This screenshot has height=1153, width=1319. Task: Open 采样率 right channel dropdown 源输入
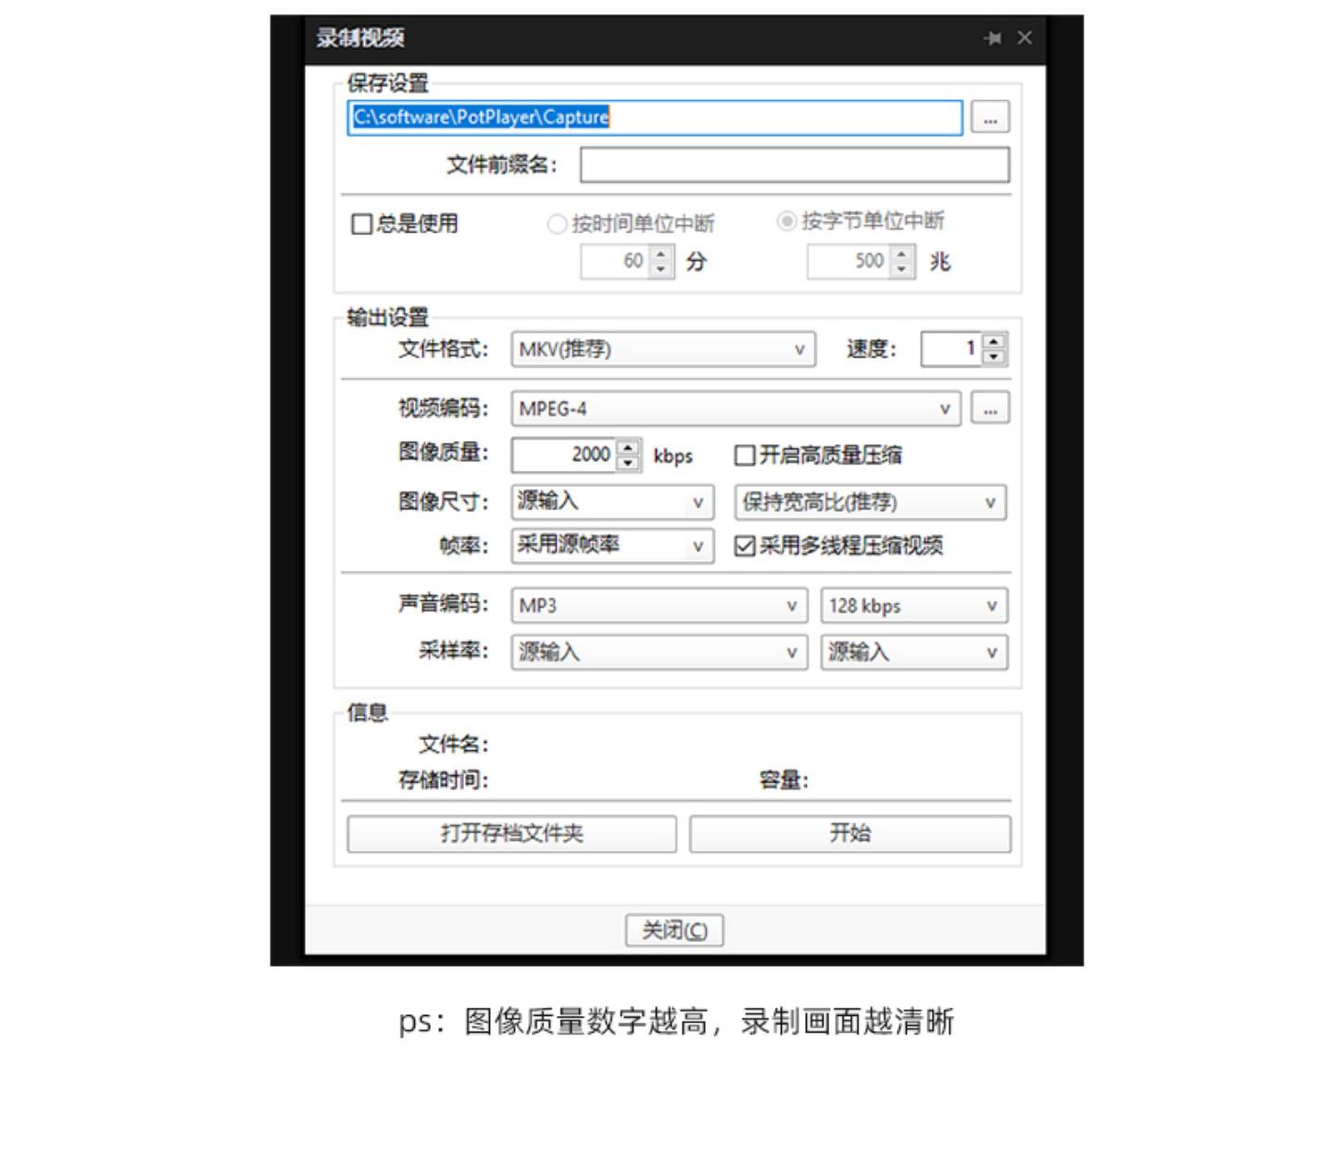(x=914, y=652)
